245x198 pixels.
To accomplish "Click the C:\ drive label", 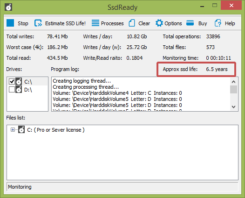I will click(x=28, y=82).
